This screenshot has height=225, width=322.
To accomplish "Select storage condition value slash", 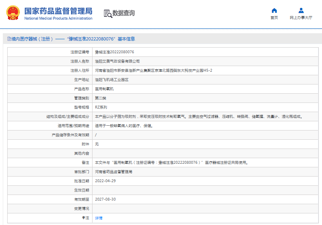I will tap(96, 135).
